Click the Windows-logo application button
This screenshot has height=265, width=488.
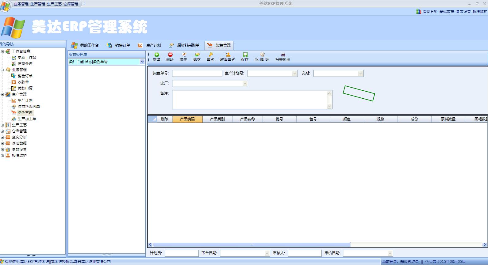click(x=5, y=6)
